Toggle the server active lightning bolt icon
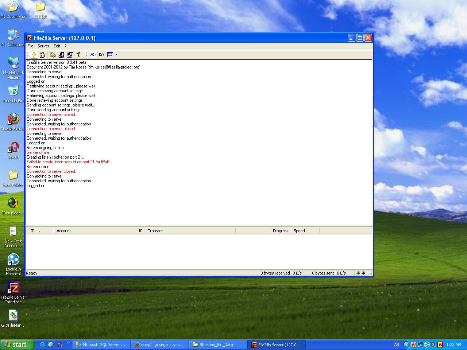The width and height of the screenshot is (467, 350). (34, 55)
